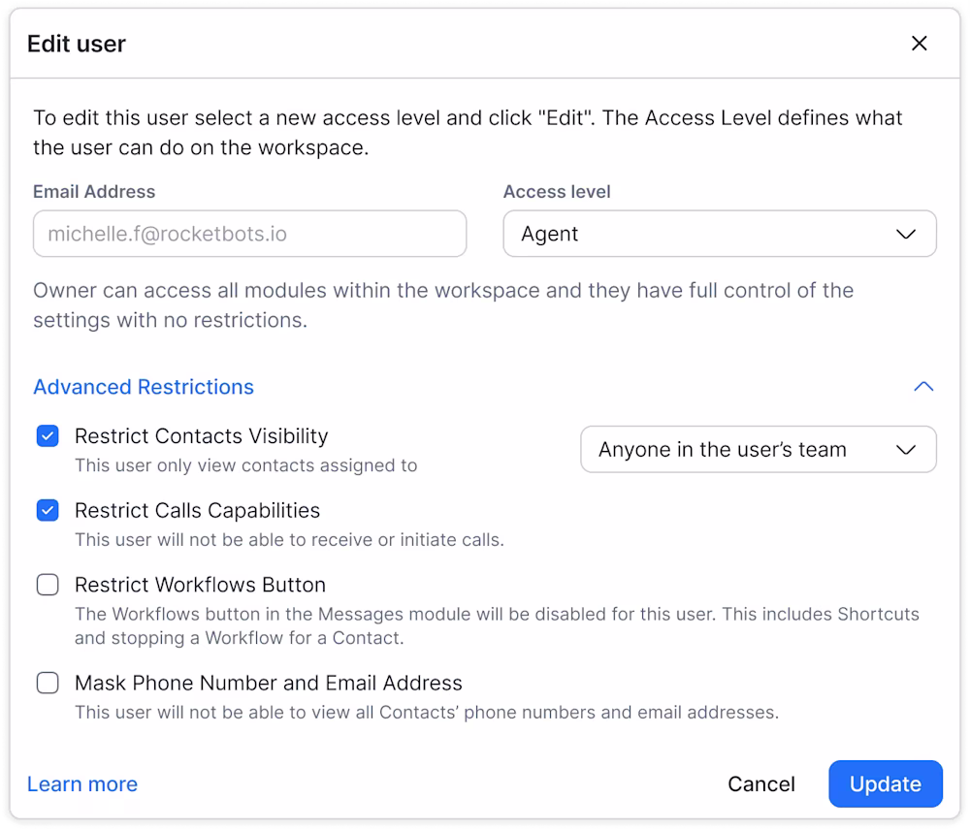Click the 'Restrict Workflows Button' label text
Image resolution: width=970 pixels, height=830 pixels.
point(200,585)
